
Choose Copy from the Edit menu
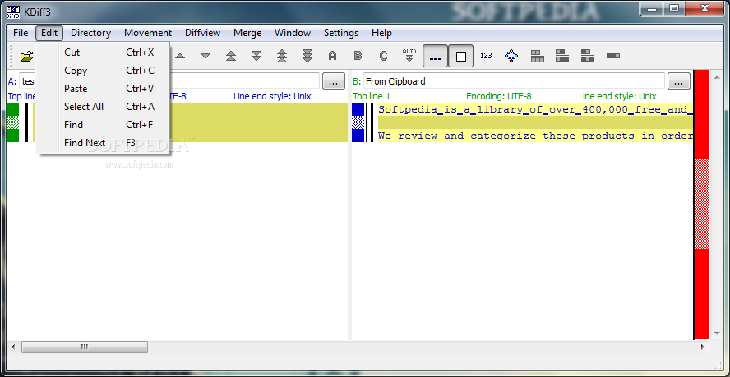(103, 71)
